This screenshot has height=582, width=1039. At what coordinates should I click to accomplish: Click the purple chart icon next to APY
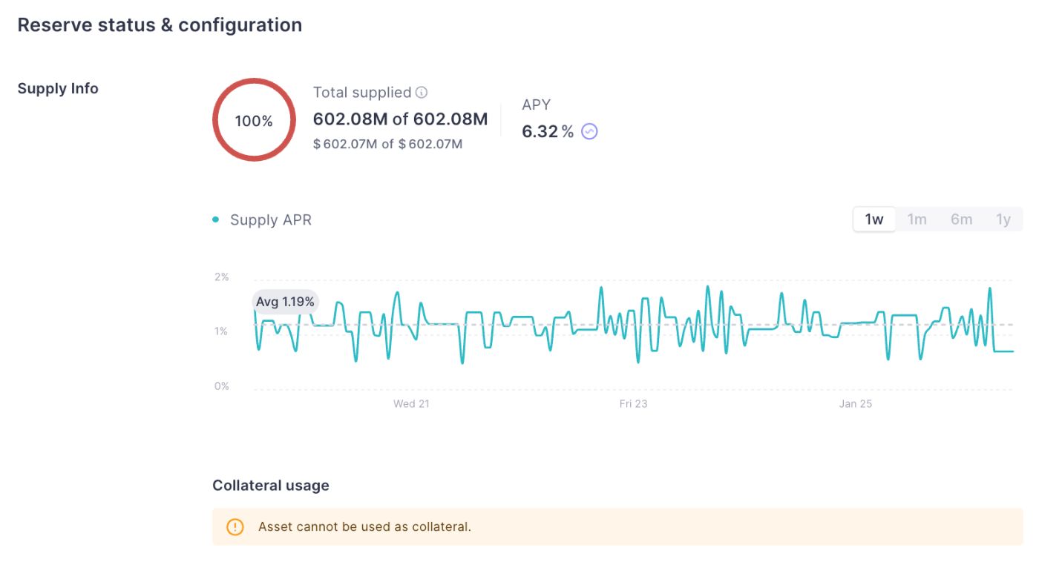tap(589, 132)
